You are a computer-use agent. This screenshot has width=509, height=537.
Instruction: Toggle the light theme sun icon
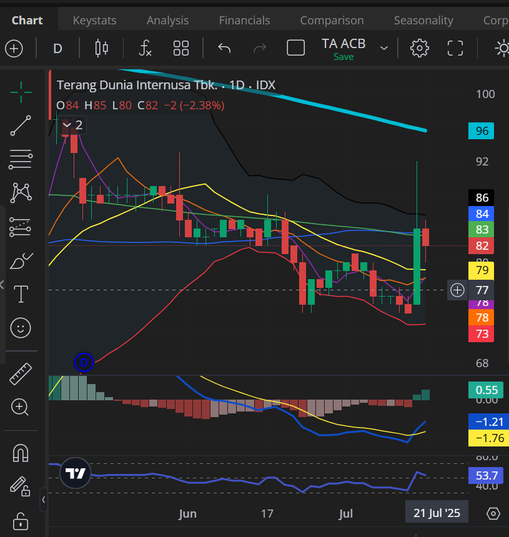coord(502,48)
